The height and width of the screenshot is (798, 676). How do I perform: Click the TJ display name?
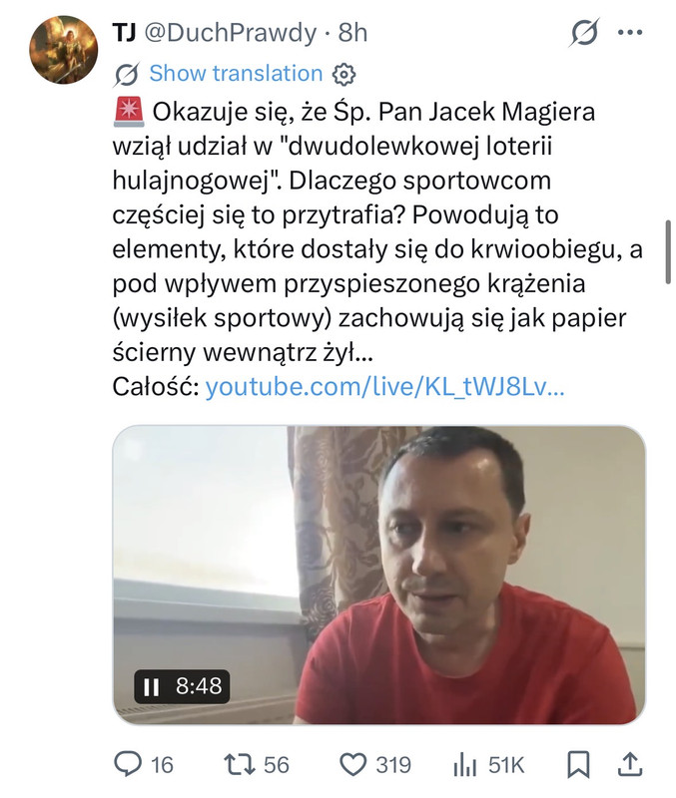coord(124,33)
